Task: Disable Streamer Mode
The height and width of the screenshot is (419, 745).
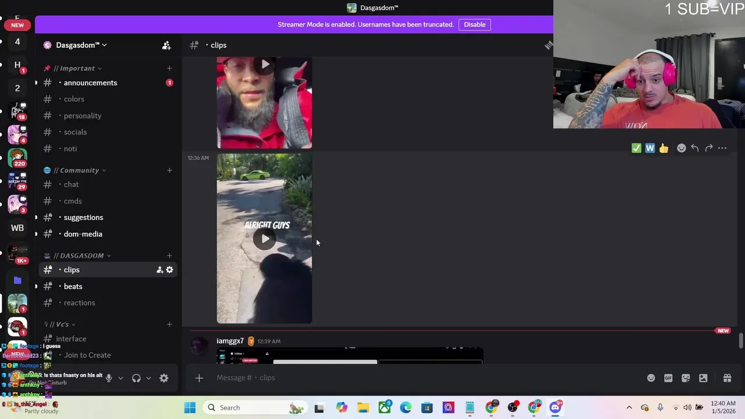Action: click(x=474, y=24)
